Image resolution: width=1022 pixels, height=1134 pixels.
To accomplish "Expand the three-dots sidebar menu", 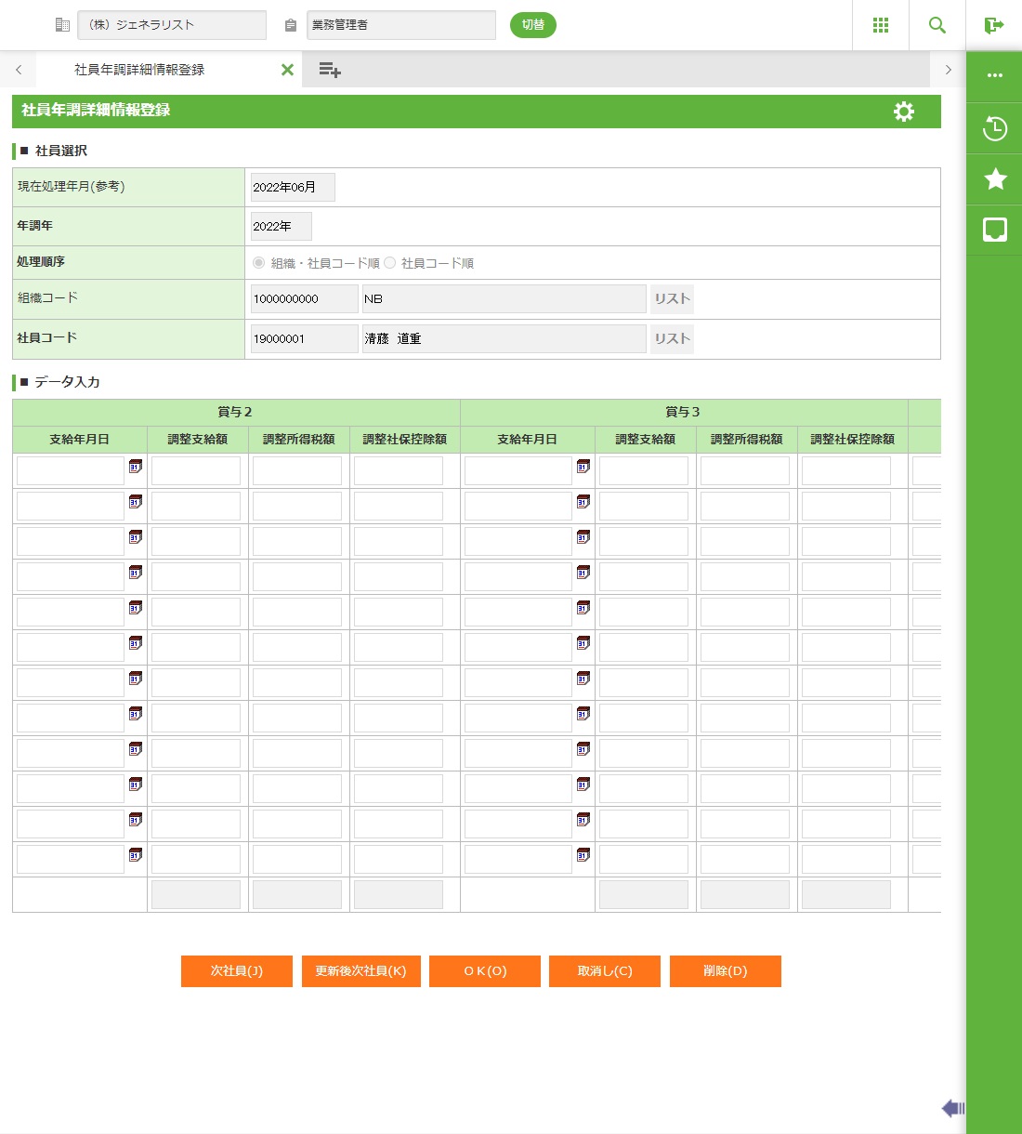I will click(994, 75).
